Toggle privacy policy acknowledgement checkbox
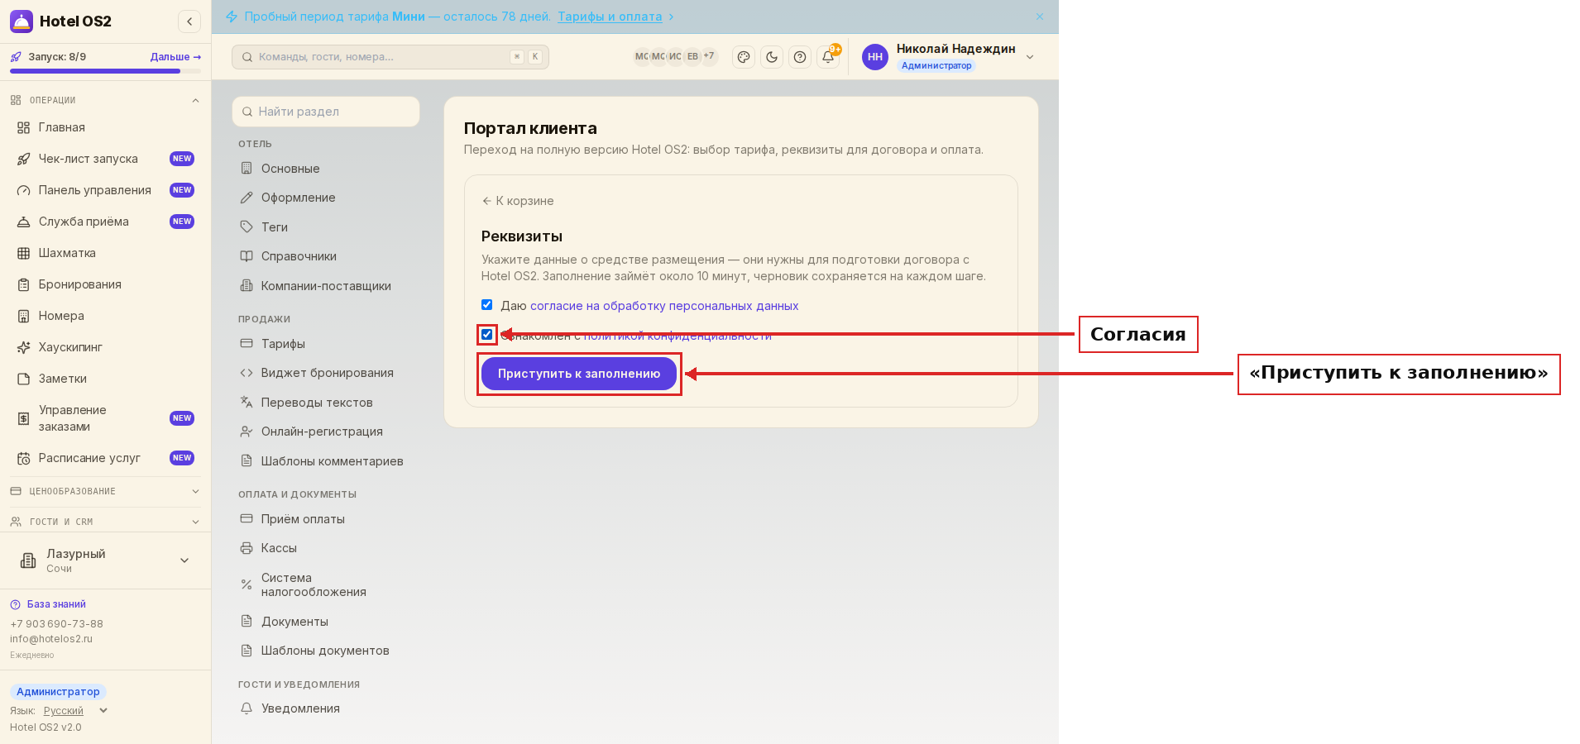The width and height of the screenshot is (1580, 744). click(x=486, y=335)
